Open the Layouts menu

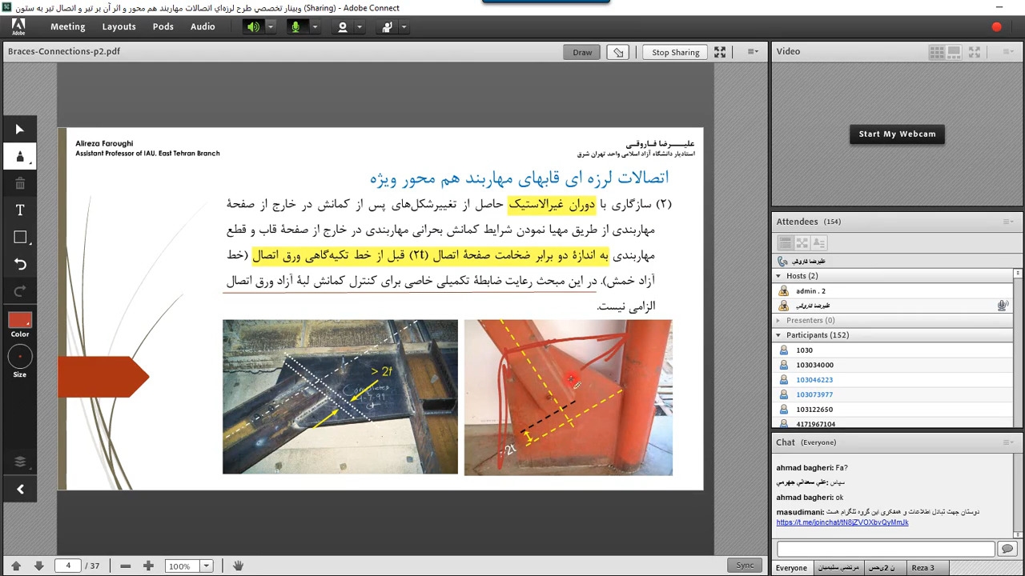click(x=119, y=26)
